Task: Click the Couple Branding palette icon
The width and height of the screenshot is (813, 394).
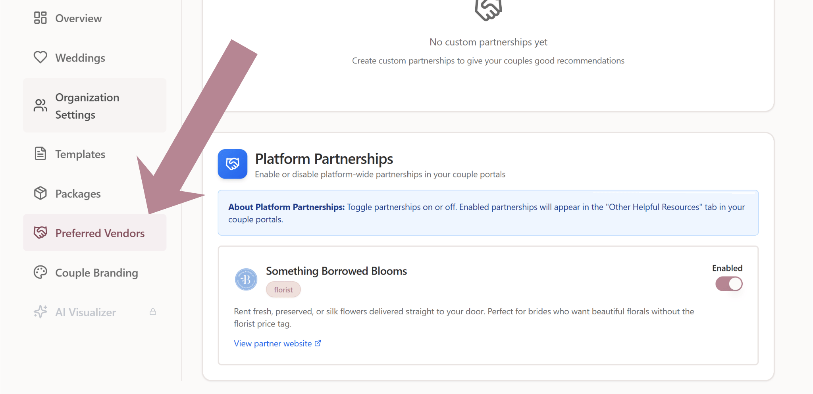Action: click(x=40, y=273)
